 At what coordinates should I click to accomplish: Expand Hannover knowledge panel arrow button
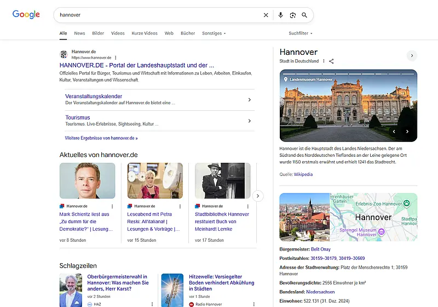(412, 55)
